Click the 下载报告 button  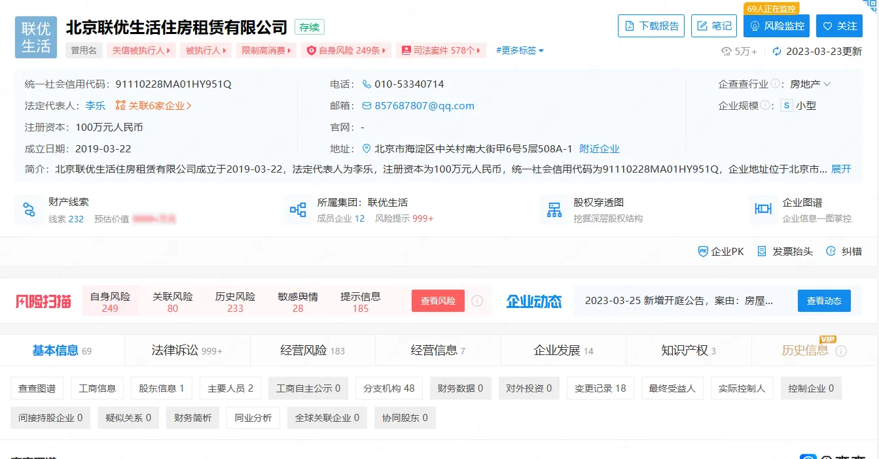[651, 26]
